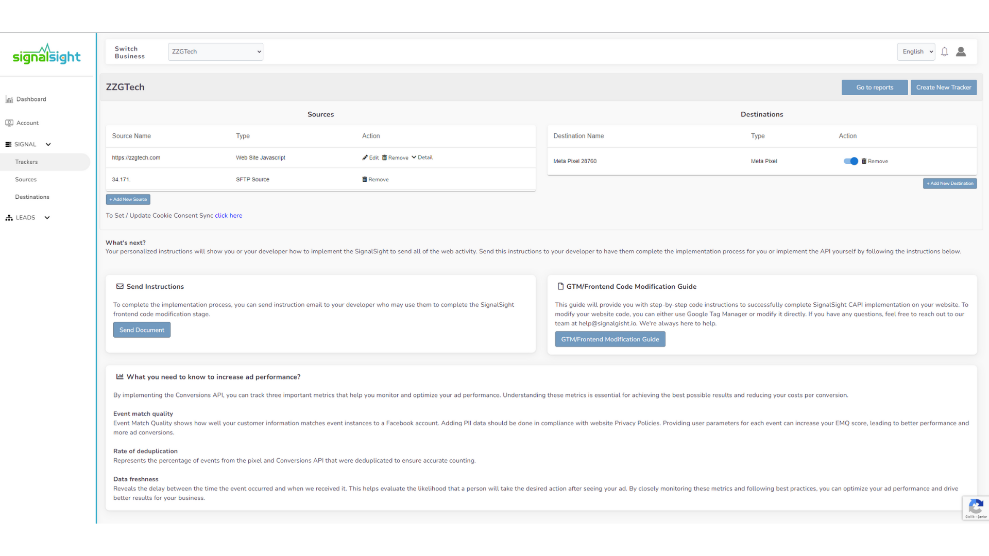Collapse the SIGNAL menu chevron
This screenshot has width=989, height=556.
[x=48, y=145]
